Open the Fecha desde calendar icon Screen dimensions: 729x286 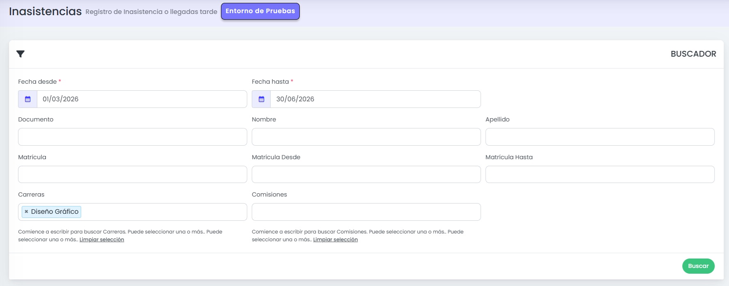[x=28, y=99]
